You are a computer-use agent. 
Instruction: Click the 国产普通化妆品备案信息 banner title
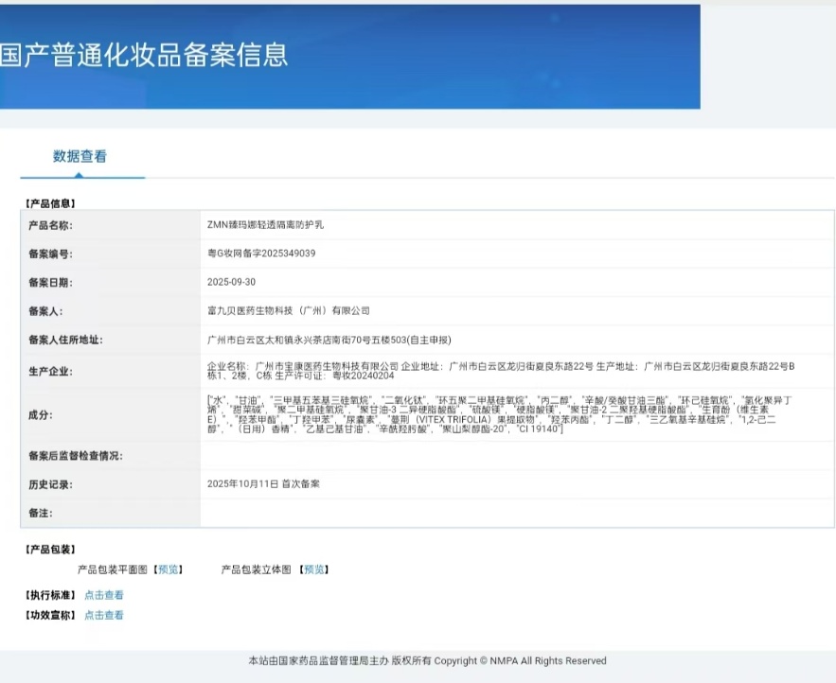coord(144,54)
